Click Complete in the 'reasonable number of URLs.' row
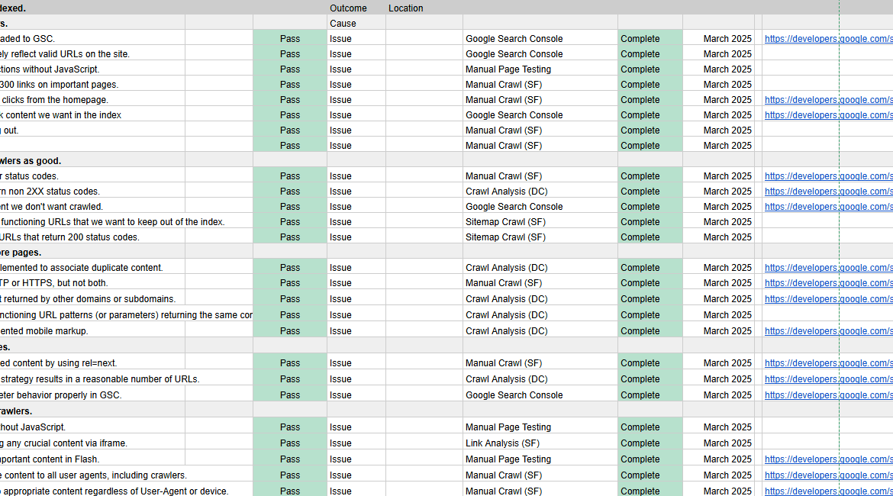Viewport: 893px width, 496px height. pyautogui.click(x=650, y=378)
